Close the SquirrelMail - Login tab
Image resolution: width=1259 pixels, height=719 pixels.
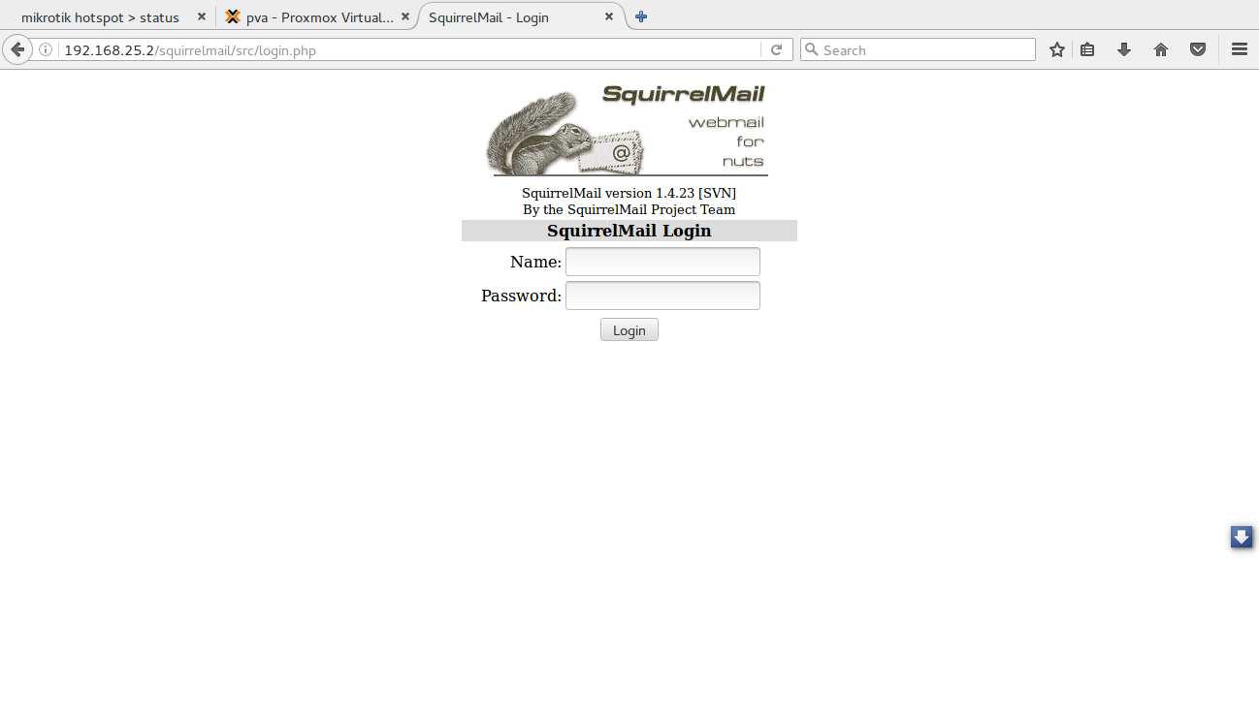point(609,16)
